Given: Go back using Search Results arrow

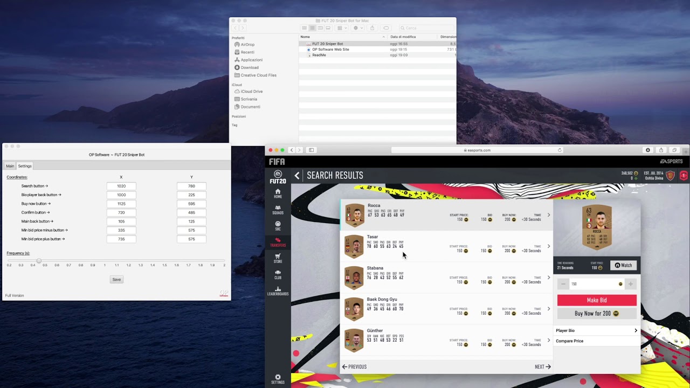Looking at the screenshot, I should (297, 176).
